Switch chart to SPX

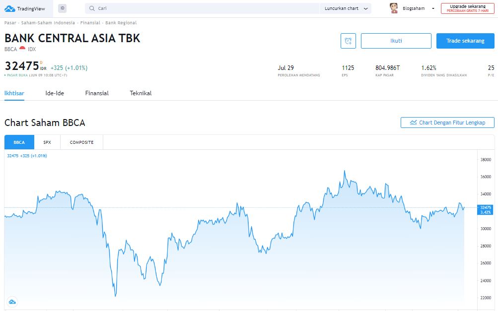click(x=47, y=142)
